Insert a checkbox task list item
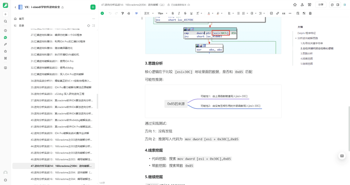Image resolution: width=350 pixels, height=185 pixels. (271, 13)
